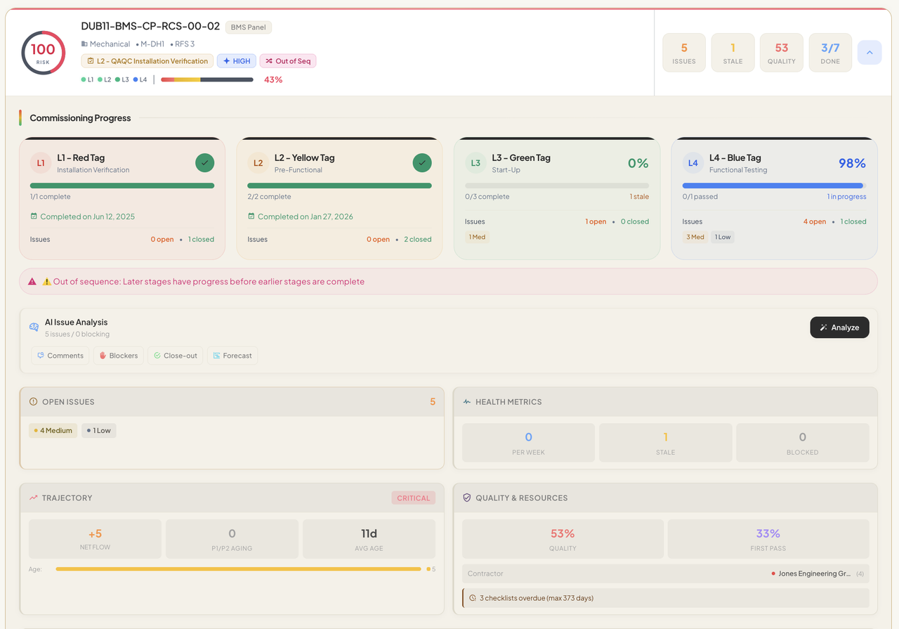
Task: Click the 4 Medium issues chip
Action: 53,430
